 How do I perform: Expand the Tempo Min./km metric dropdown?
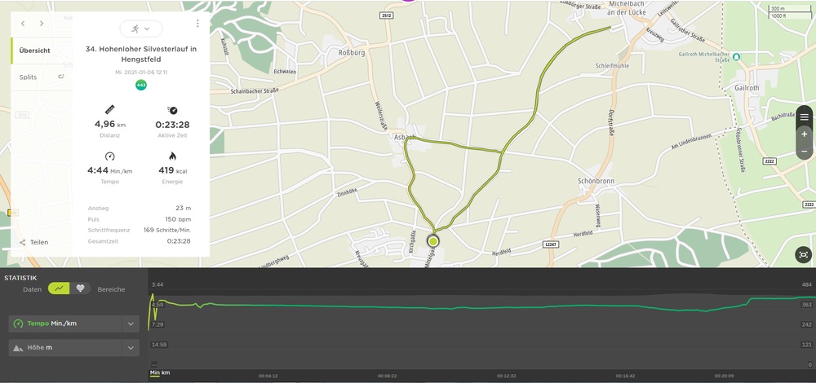pos(130,324)
